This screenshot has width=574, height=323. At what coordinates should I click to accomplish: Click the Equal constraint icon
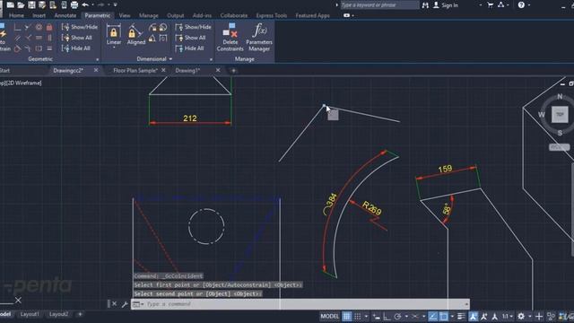coord(49,48)
